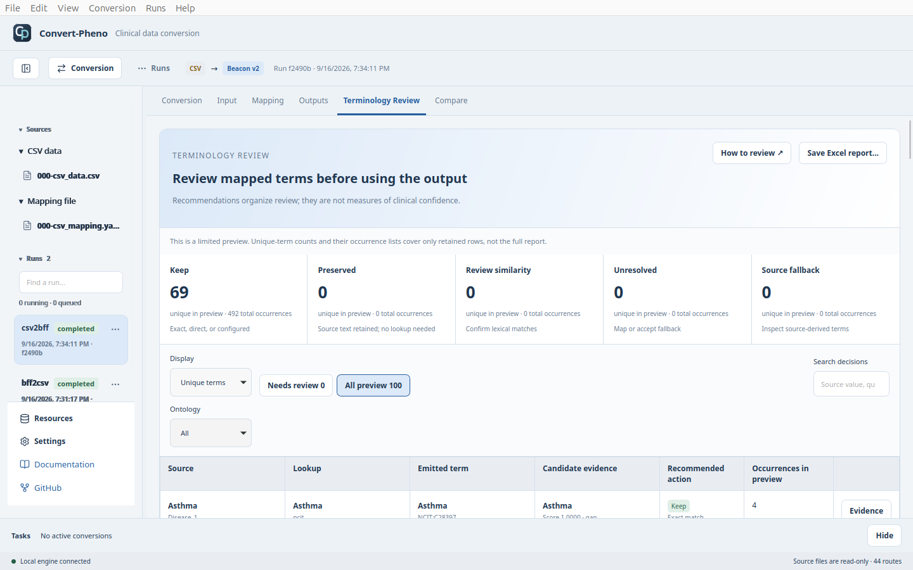
Task: Click the Find a run search field
Action: tap(71, 282)
